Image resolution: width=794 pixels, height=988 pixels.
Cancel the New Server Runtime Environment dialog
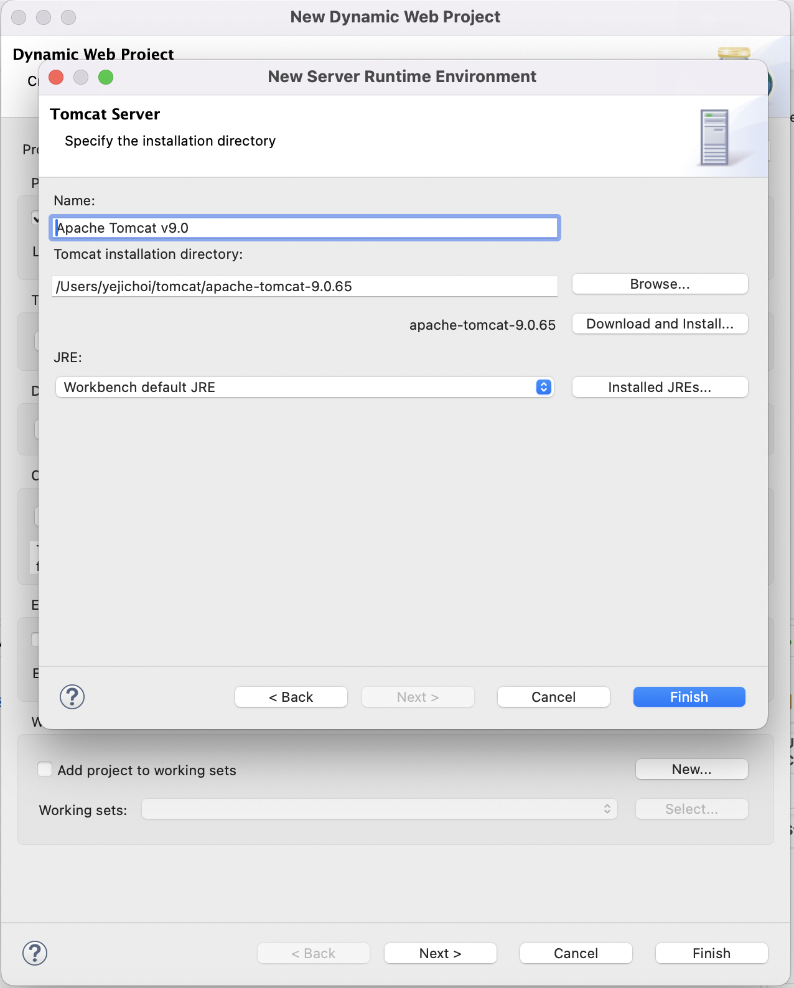pyautogui.click(x=554, y=697)
